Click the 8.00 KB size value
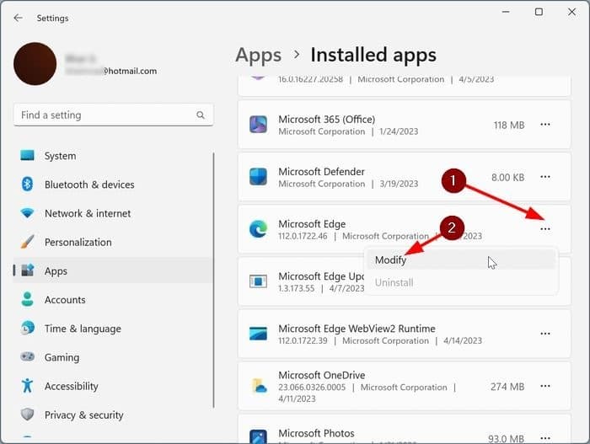590x444 pixels. point(507,177)
